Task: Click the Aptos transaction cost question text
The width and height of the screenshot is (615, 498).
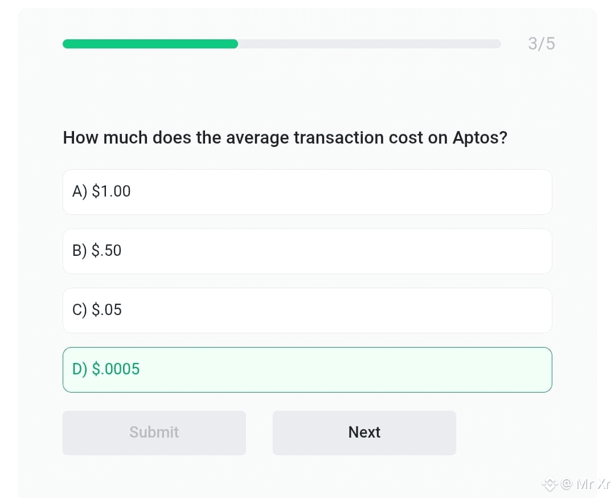Action: 285,138
